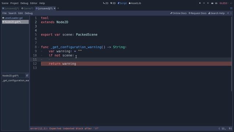
Task: Select LevelLoader.gd in script list
Action: (15, 18)
